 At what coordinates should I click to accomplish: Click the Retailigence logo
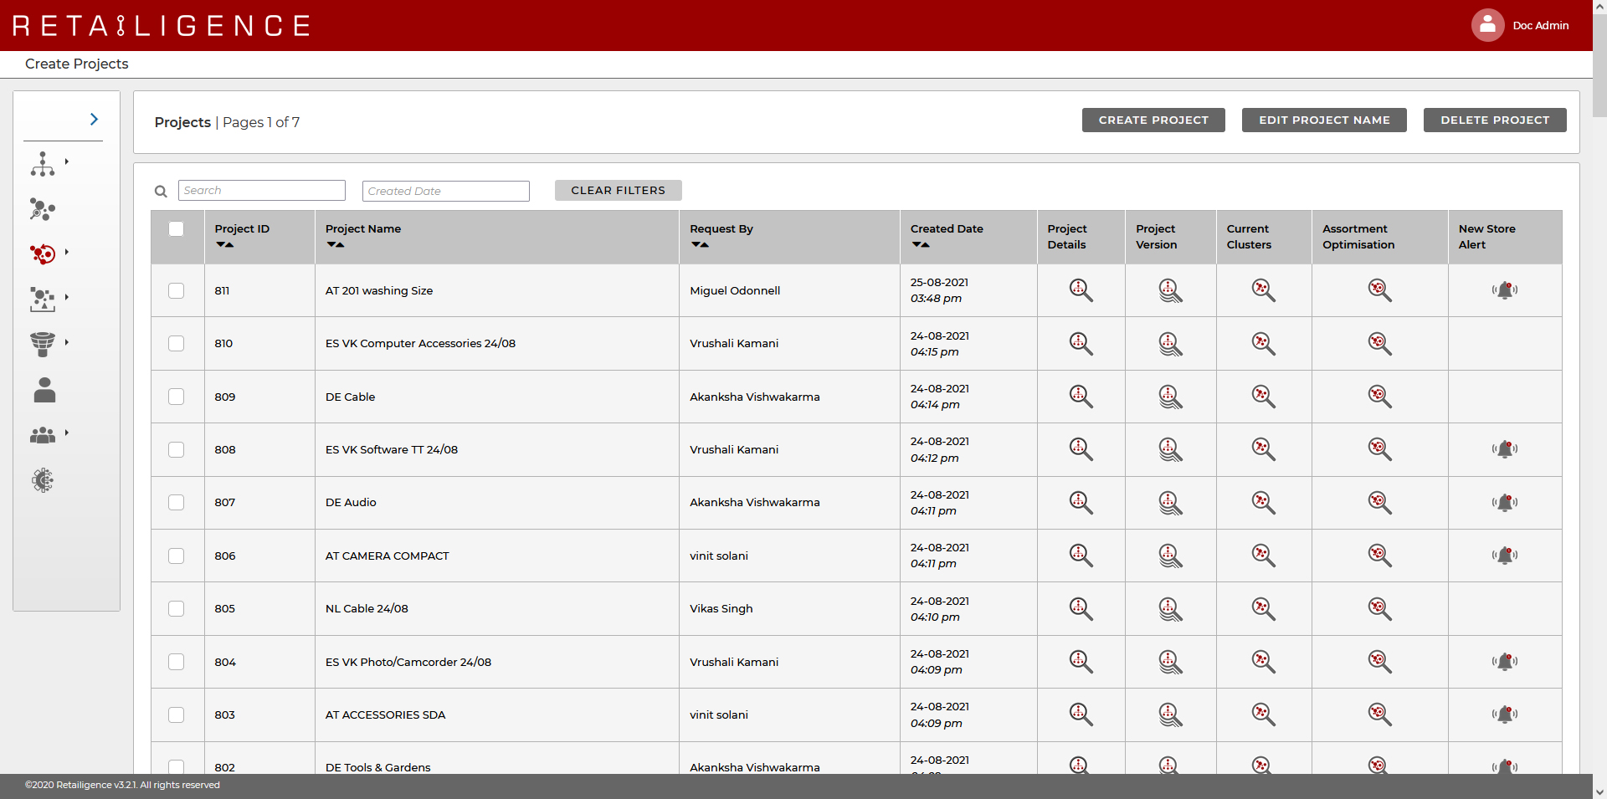pyautogui.click(x=162, y=26)
